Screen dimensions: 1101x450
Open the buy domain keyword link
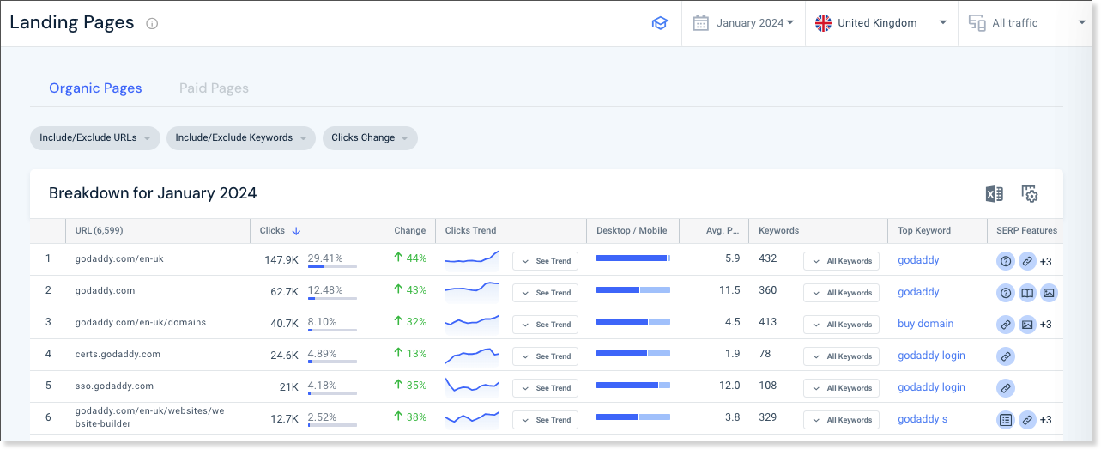[x=925, y=325]
